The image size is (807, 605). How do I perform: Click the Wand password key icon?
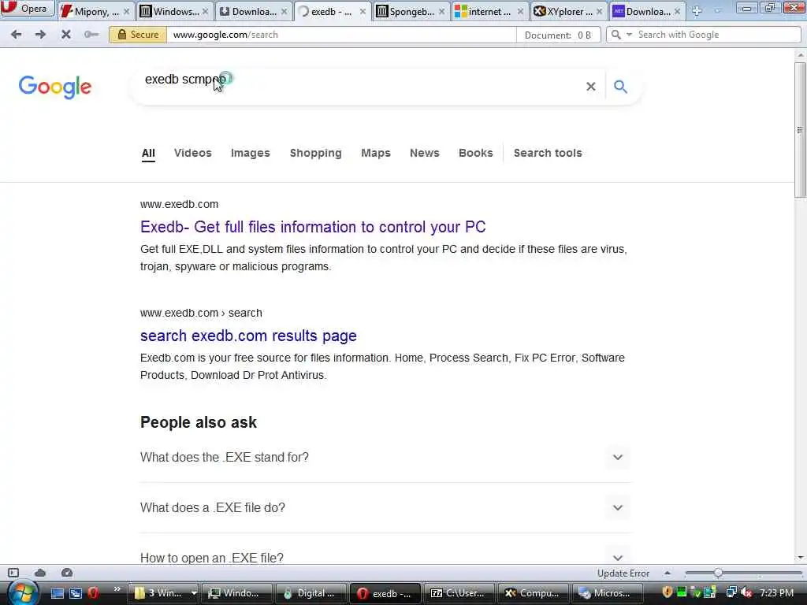pyautogui.click(x=91, y=35)
